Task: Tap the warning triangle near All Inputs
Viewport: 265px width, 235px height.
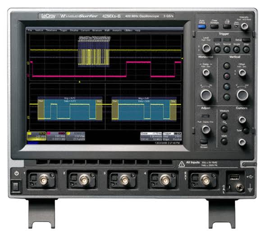Action: [182, 164]
